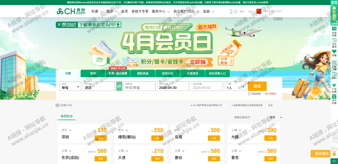Click plane icon on 武汉 乌海 card
338x164 pixels.
pyautogui.click(x=184, y=130)
